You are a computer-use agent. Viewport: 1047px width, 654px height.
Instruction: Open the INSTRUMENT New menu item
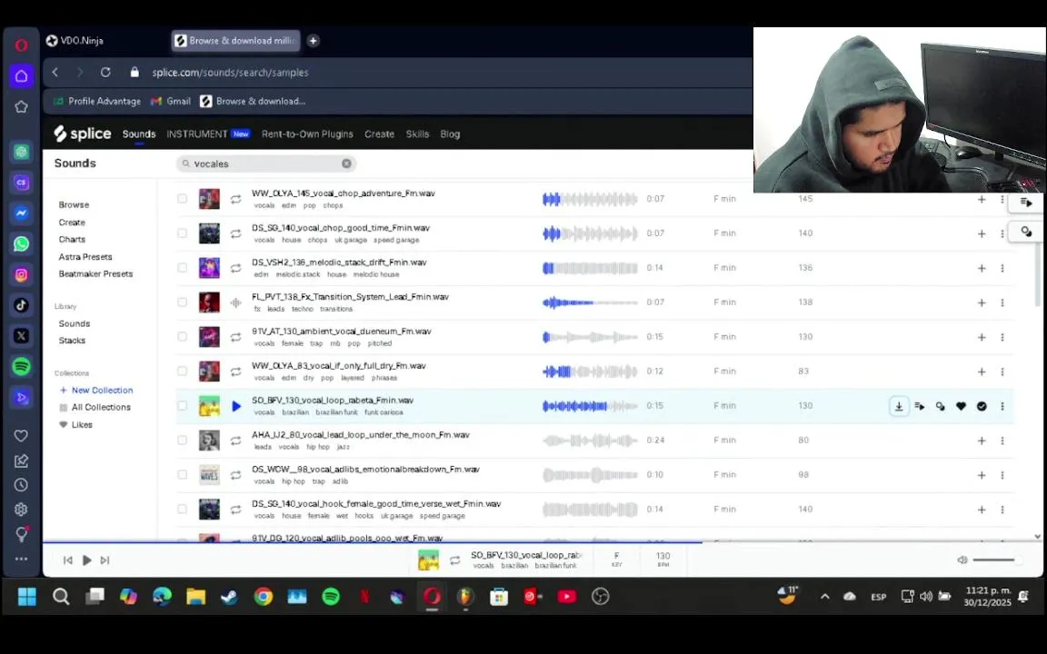coord(208,134)
